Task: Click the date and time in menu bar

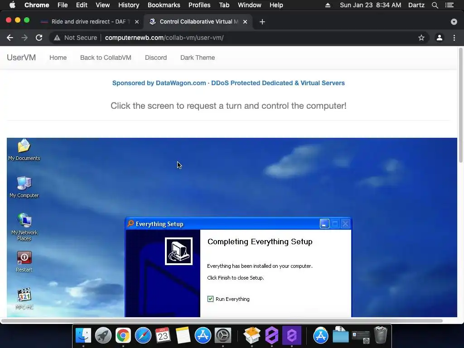Action: click(371, 5)
